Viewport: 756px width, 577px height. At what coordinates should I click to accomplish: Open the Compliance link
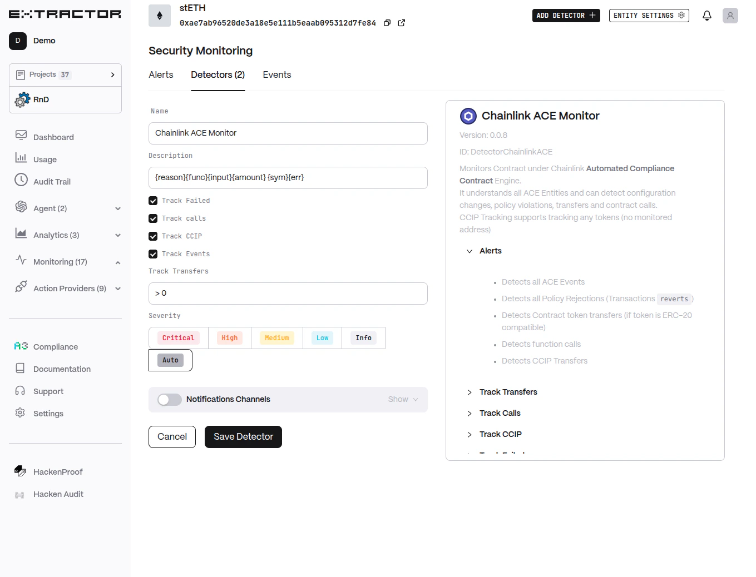pyautogui.click(x=56, y=347)
